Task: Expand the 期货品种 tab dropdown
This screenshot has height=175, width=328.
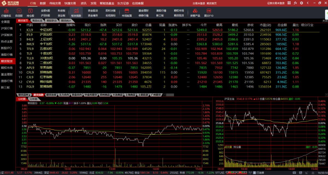Action: pyautogui.click(x=24, y=95)
